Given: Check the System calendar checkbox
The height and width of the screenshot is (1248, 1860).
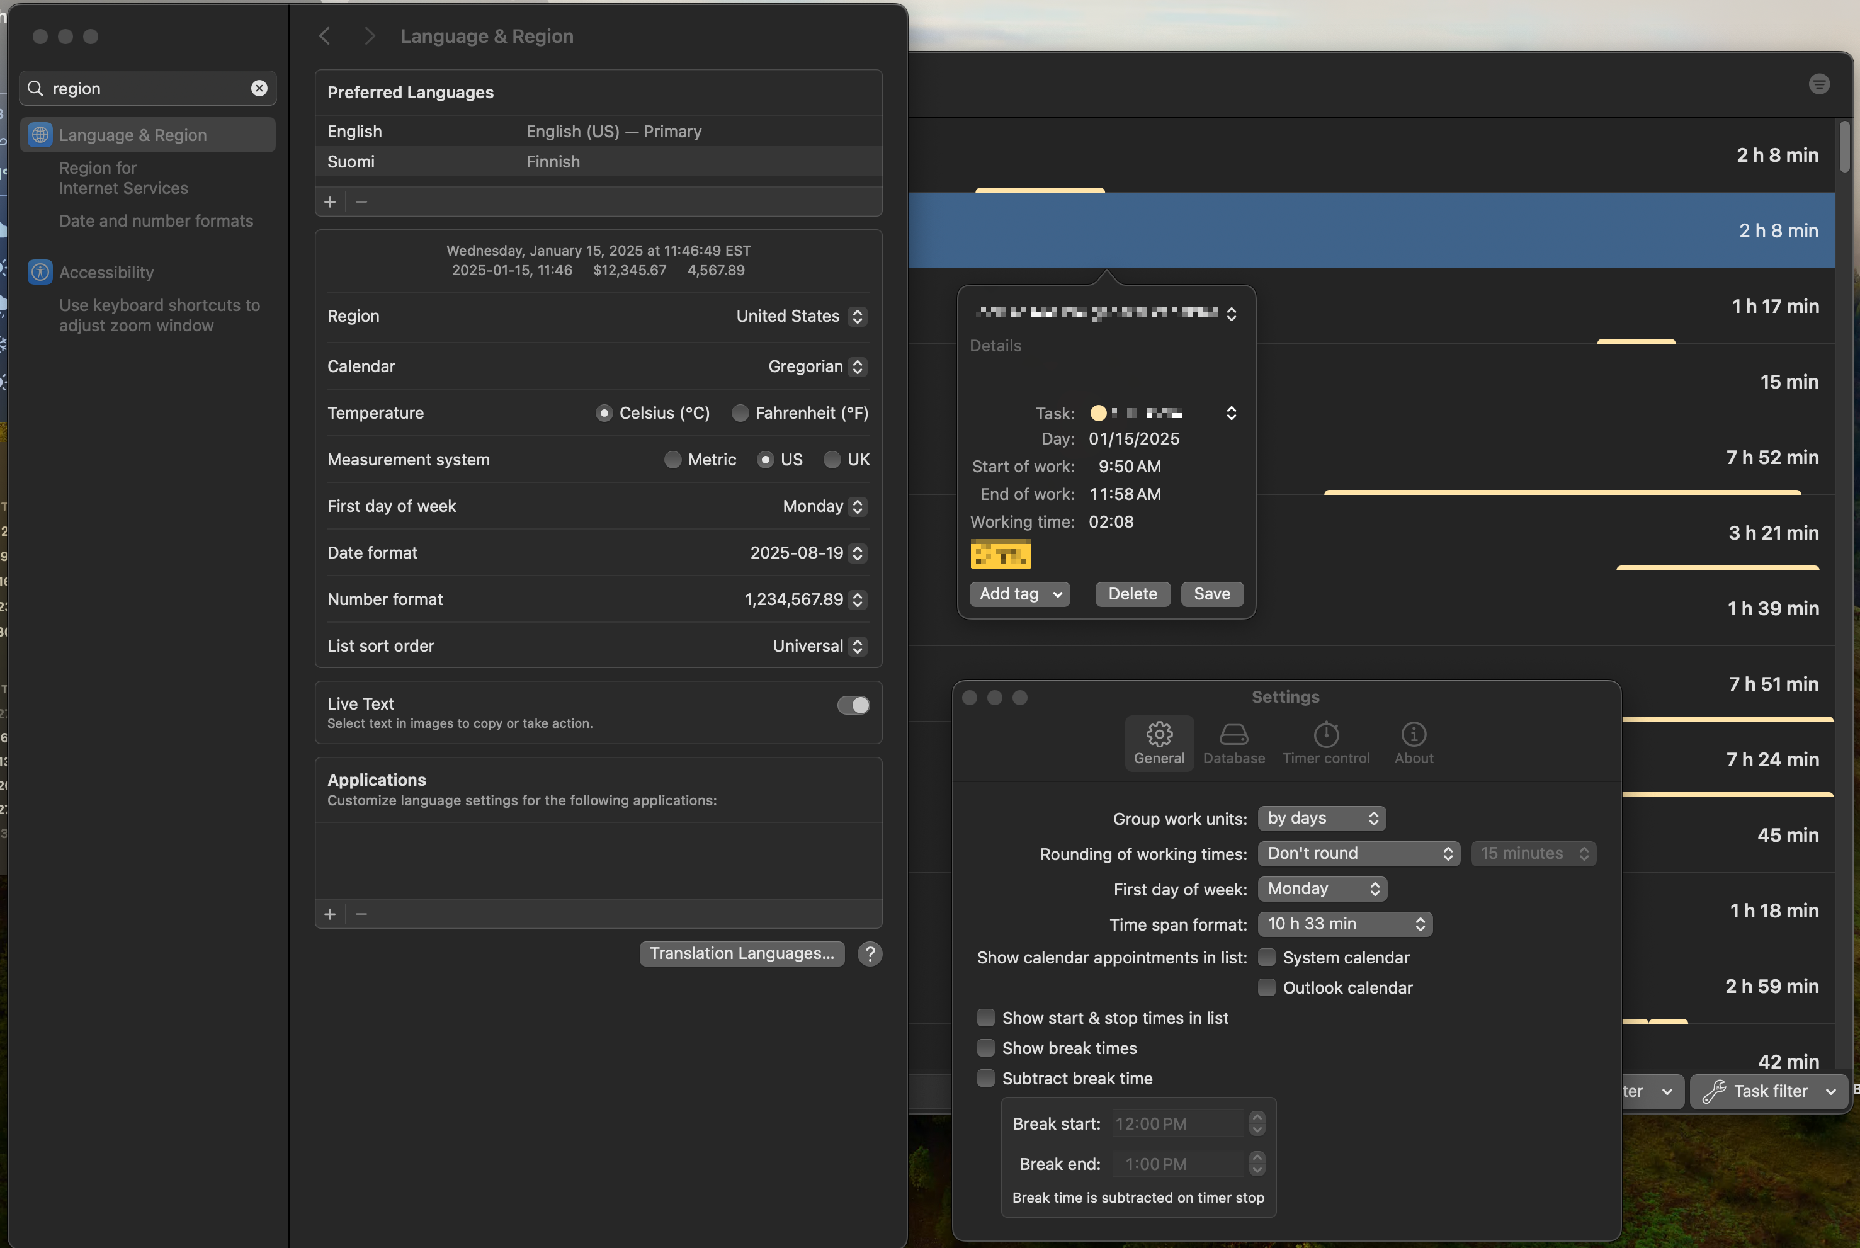Looking at the screenshot, I should click(x=1266, y=958).
